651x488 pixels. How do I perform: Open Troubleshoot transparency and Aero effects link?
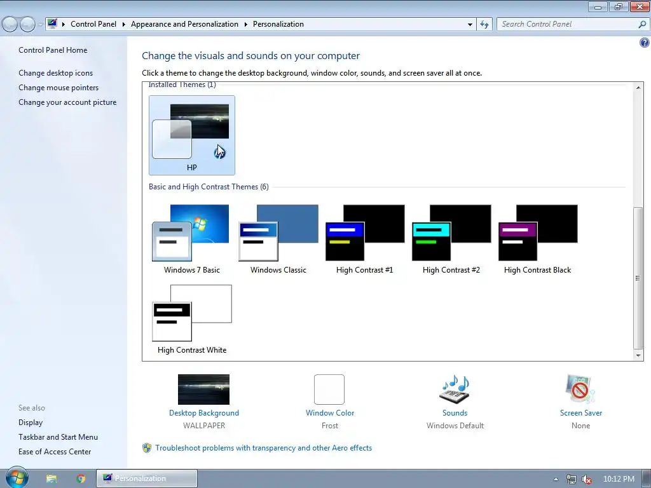264,448
